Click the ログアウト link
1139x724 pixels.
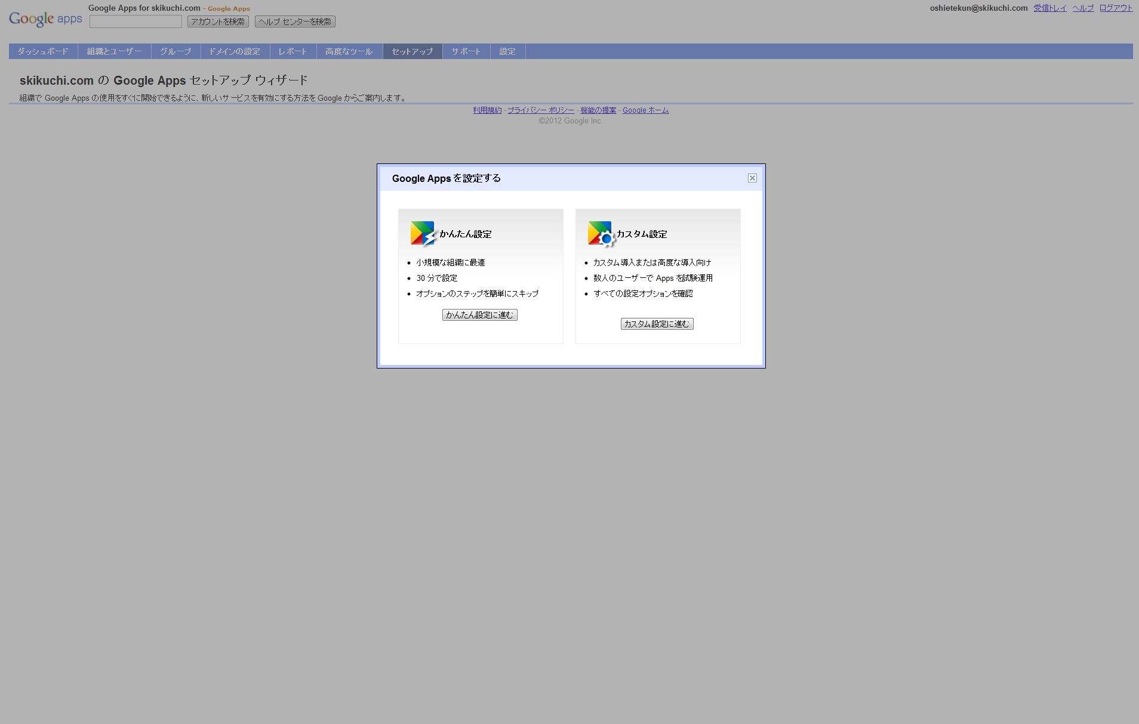click(1116, 8)
